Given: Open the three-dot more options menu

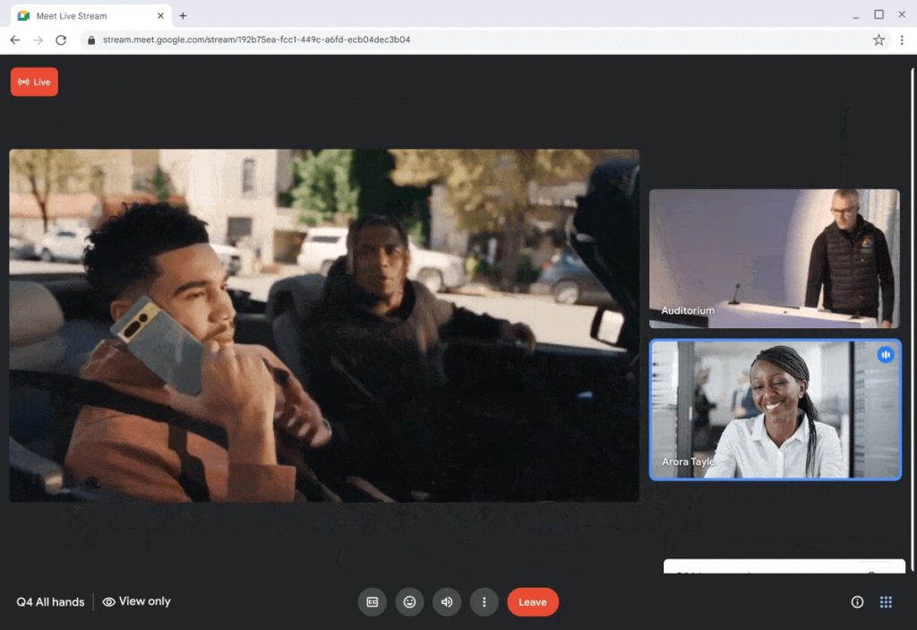Looking at the screenshot, I should pos(484,601).
